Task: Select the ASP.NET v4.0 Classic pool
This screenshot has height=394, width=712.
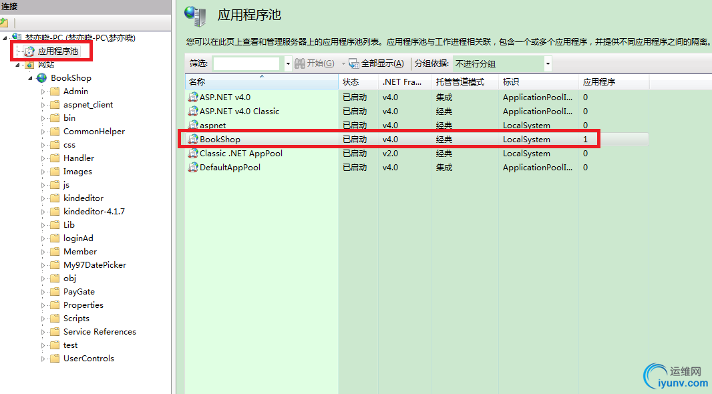Action: 240,111
